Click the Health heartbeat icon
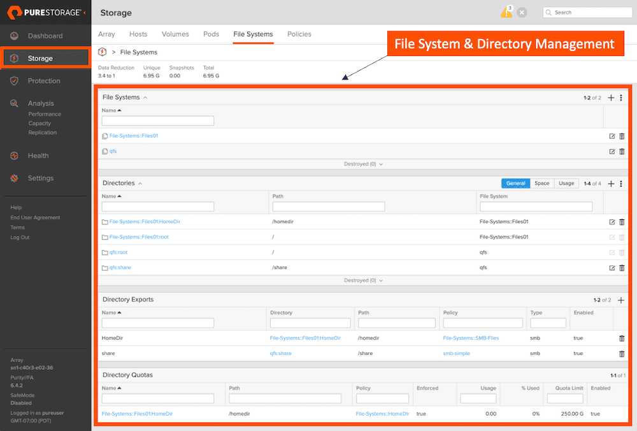The width and height of the screenshot is (637, 431). (14, 156)
